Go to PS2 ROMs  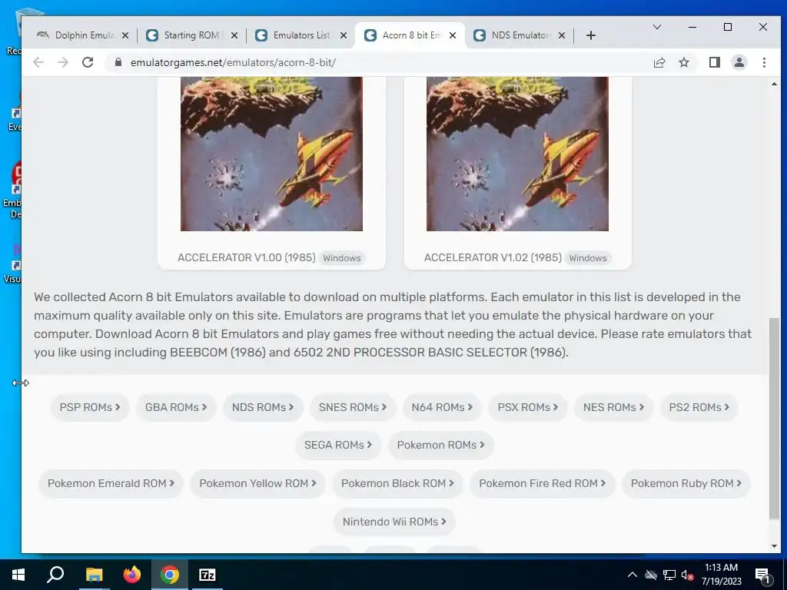[x=699, y=407]
